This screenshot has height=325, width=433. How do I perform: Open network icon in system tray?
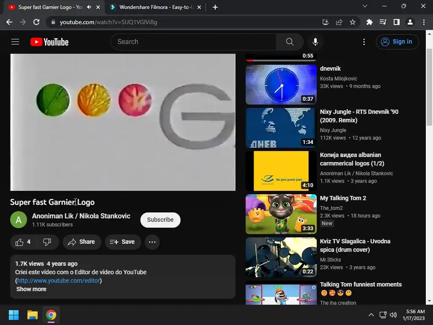(x=383, y=315)
